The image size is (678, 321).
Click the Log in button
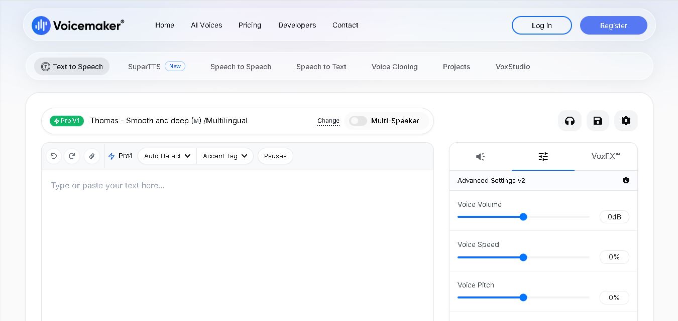[x=542, y=26]
